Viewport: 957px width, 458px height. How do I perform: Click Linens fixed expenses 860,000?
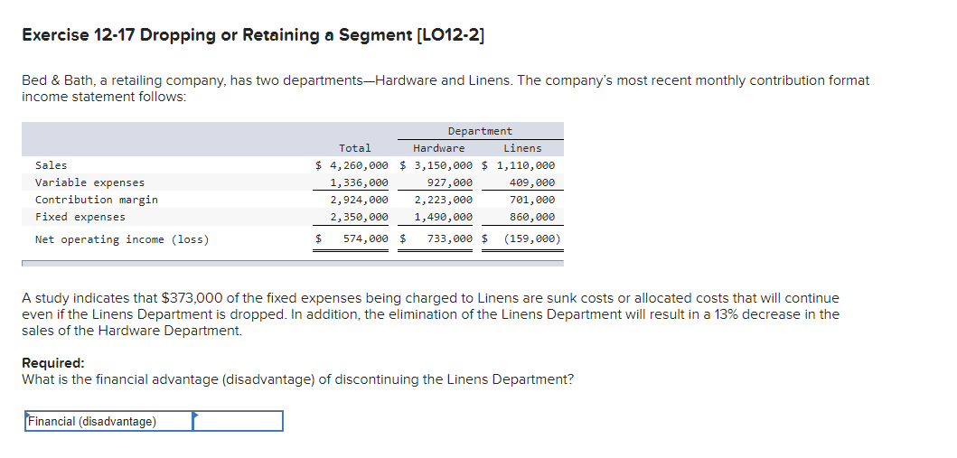(x=532, y=217)
